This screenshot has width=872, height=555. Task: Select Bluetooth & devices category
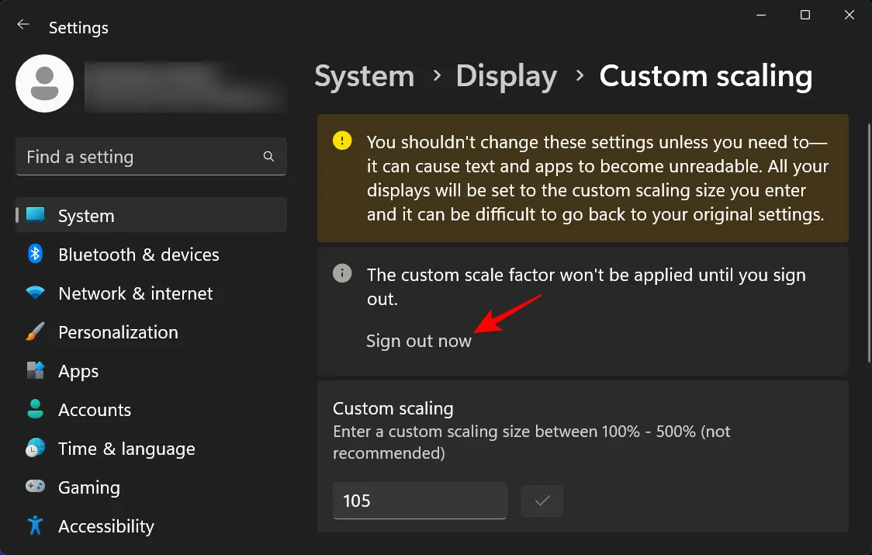[x=138, y=255]
